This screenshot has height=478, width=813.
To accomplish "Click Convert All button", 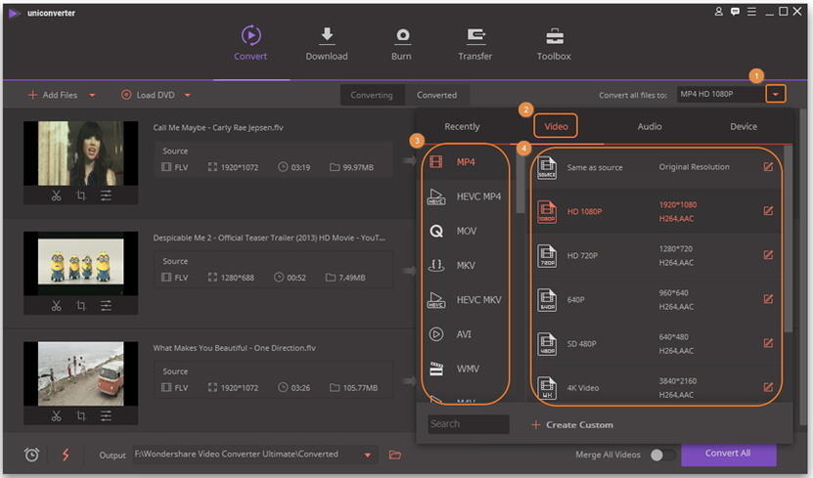I will (728, 454).
